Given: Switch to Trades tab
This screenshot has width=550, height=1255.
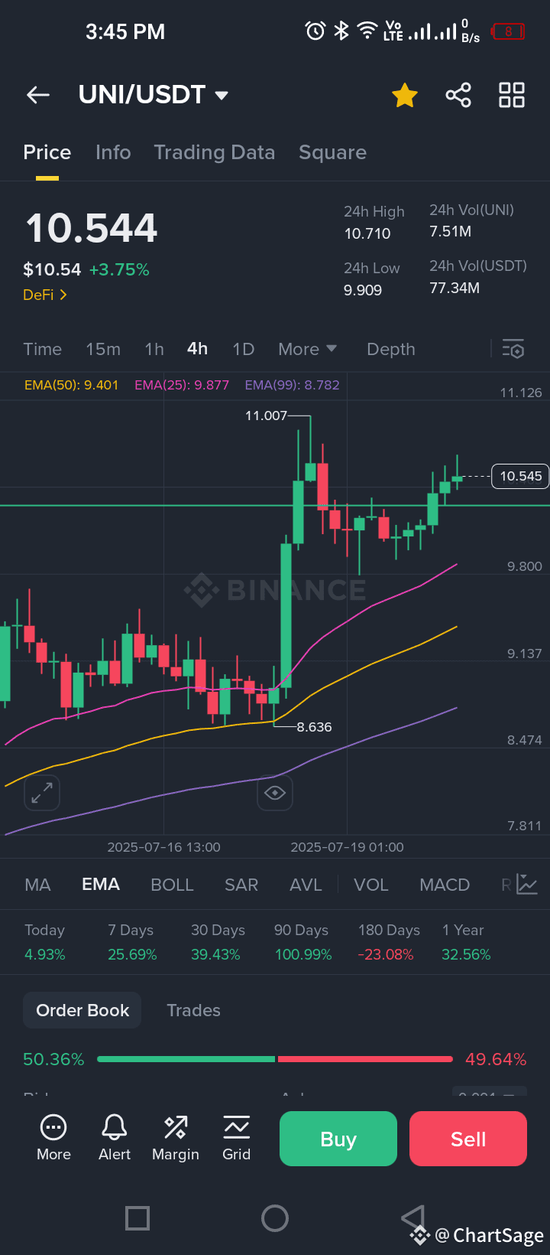Looking at the screenshot, I should click(193, 1010).
